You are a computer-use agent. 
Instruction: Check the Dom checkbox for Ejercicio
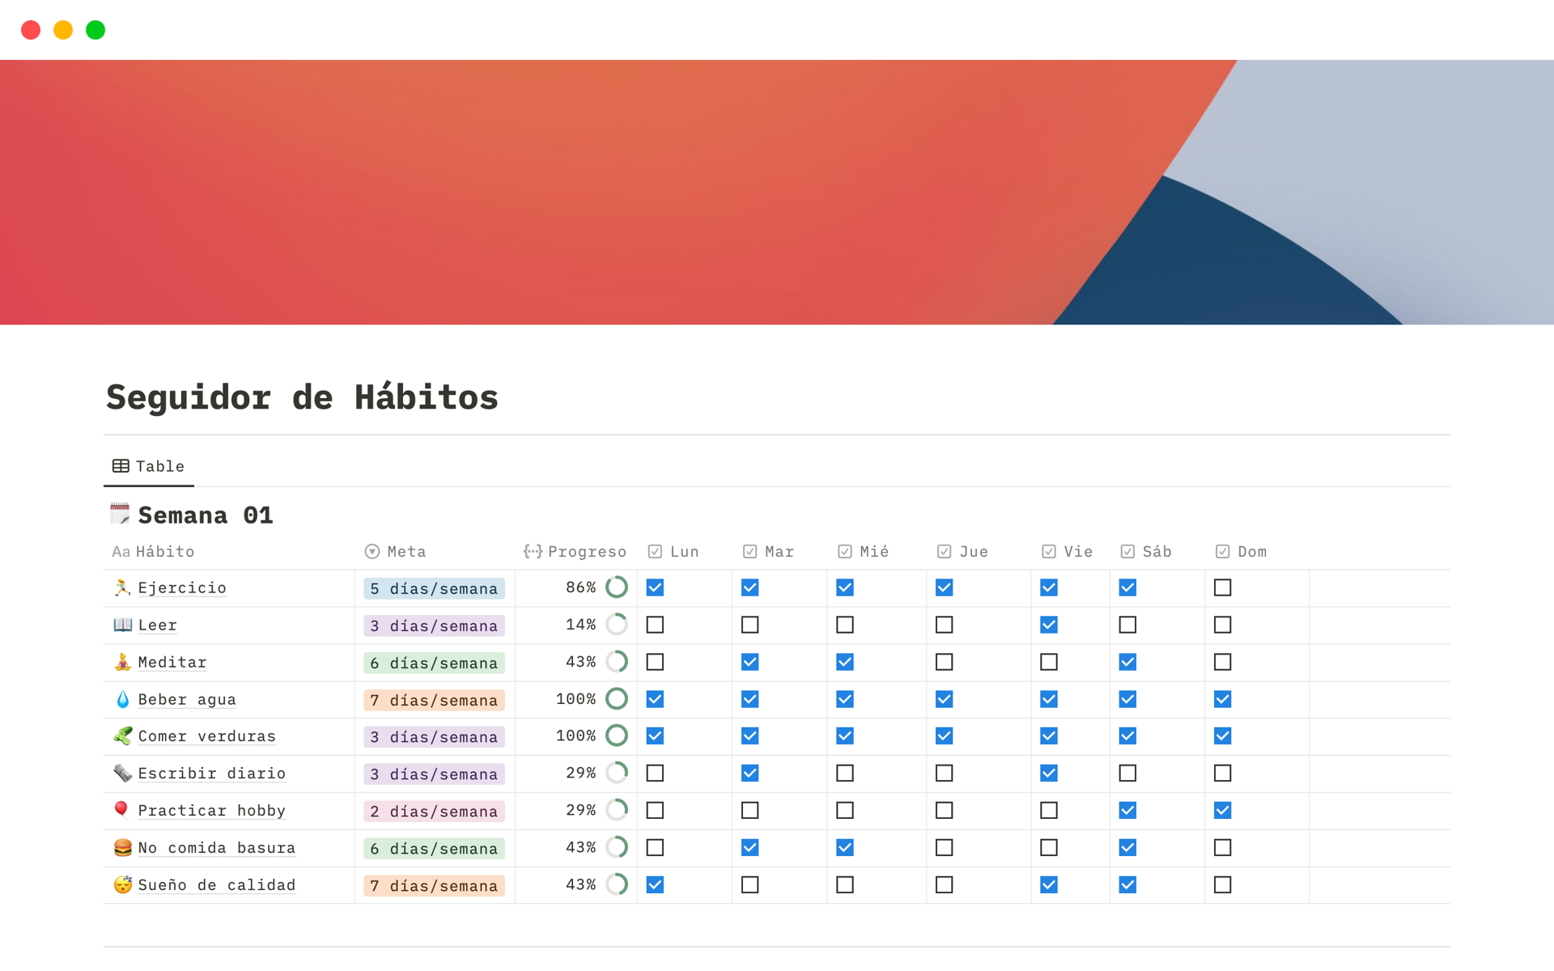(1222, 587)
